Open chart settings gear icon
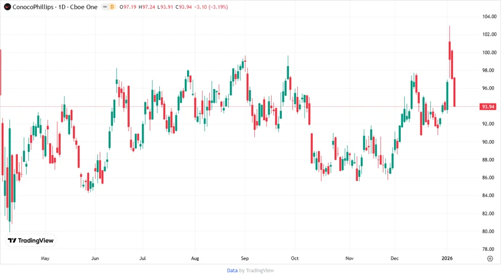Viewport: 501px width, 277px height. coord(490,259)
